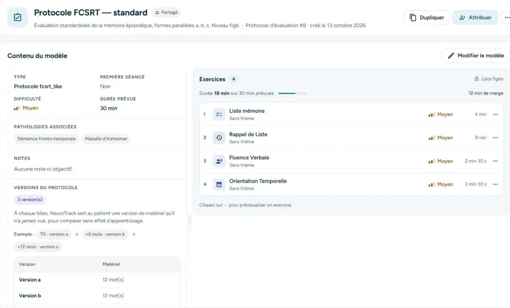Viewport: 510px width, 308px height.
Task: Open options menu for Rappel de Liste
Action: [495, 138]
